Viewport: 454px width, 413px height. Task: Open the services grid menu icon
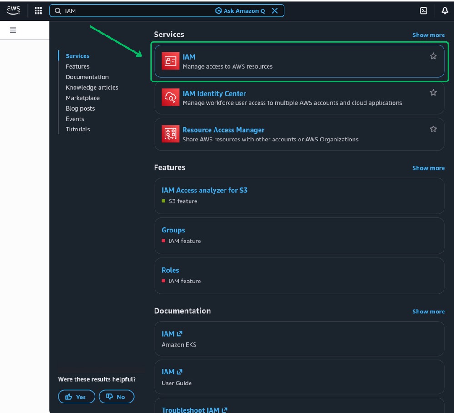click(x=38, y=11)
